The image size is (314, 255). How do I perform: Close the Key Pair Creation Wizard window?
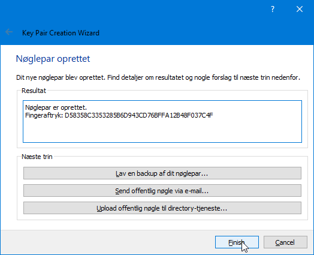point(300,9)
